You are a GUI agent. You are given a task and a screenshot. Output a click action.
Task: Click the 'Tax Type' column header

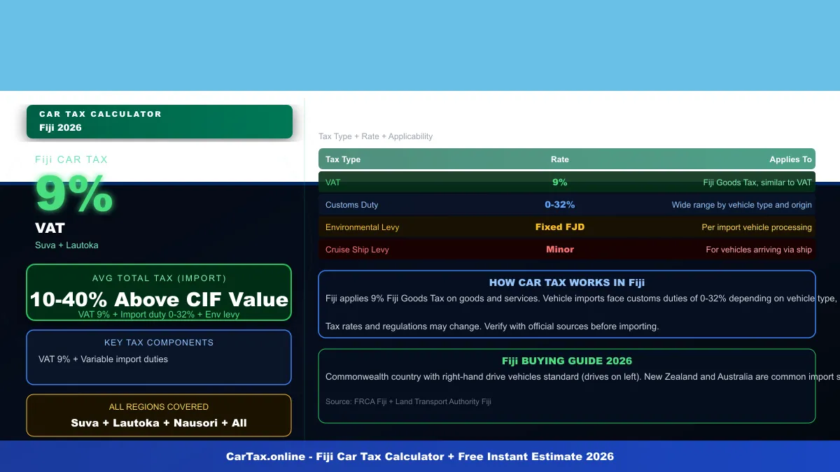point(343,159)
